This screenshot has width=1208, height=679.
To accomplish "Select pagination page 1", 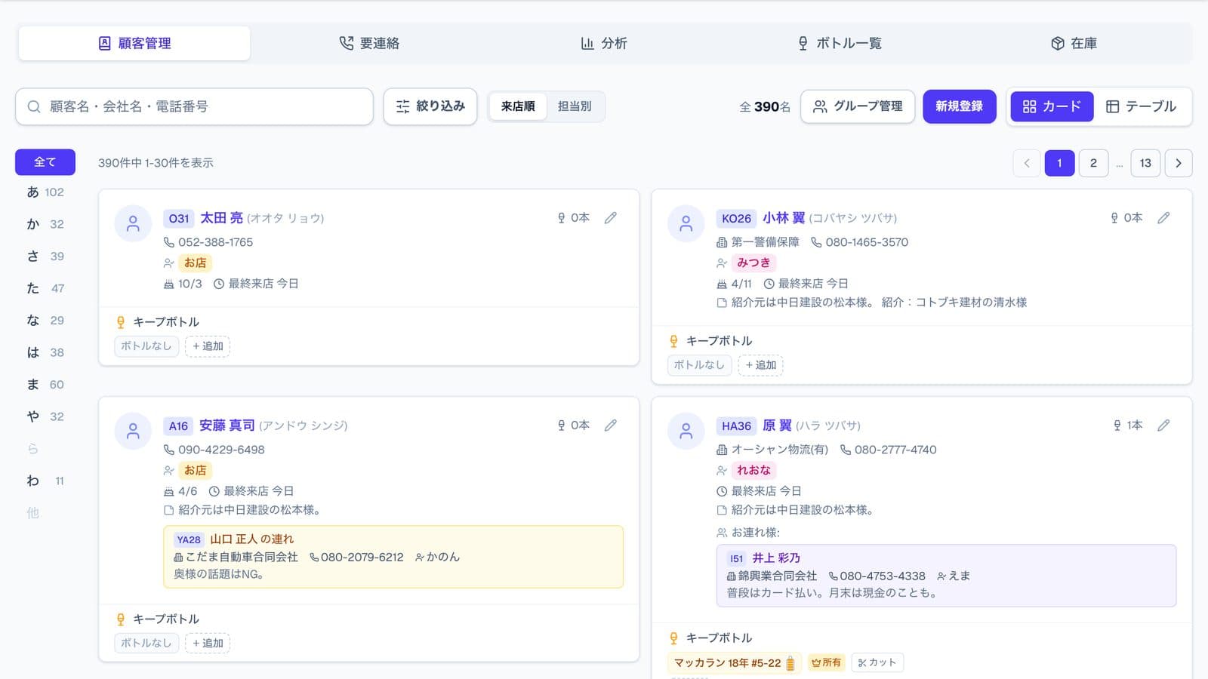I will (x=1059, y=163).
